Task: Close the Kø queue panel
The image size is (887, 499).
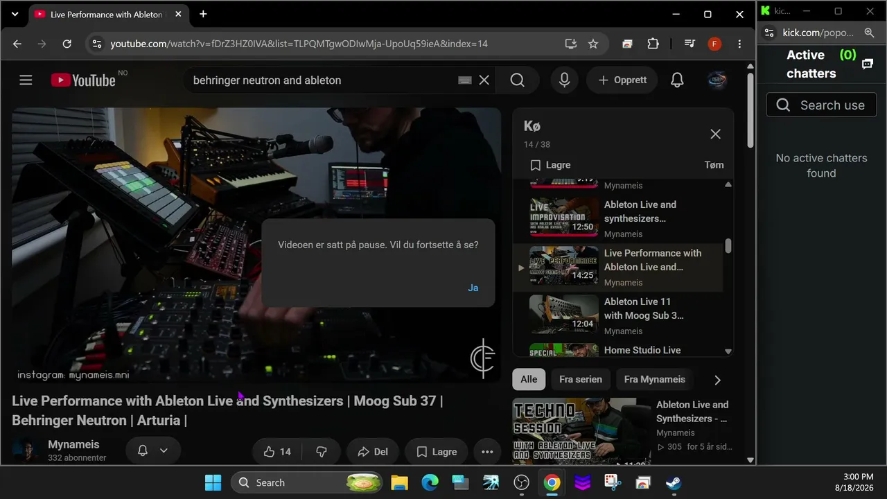Action: [715, 134]
